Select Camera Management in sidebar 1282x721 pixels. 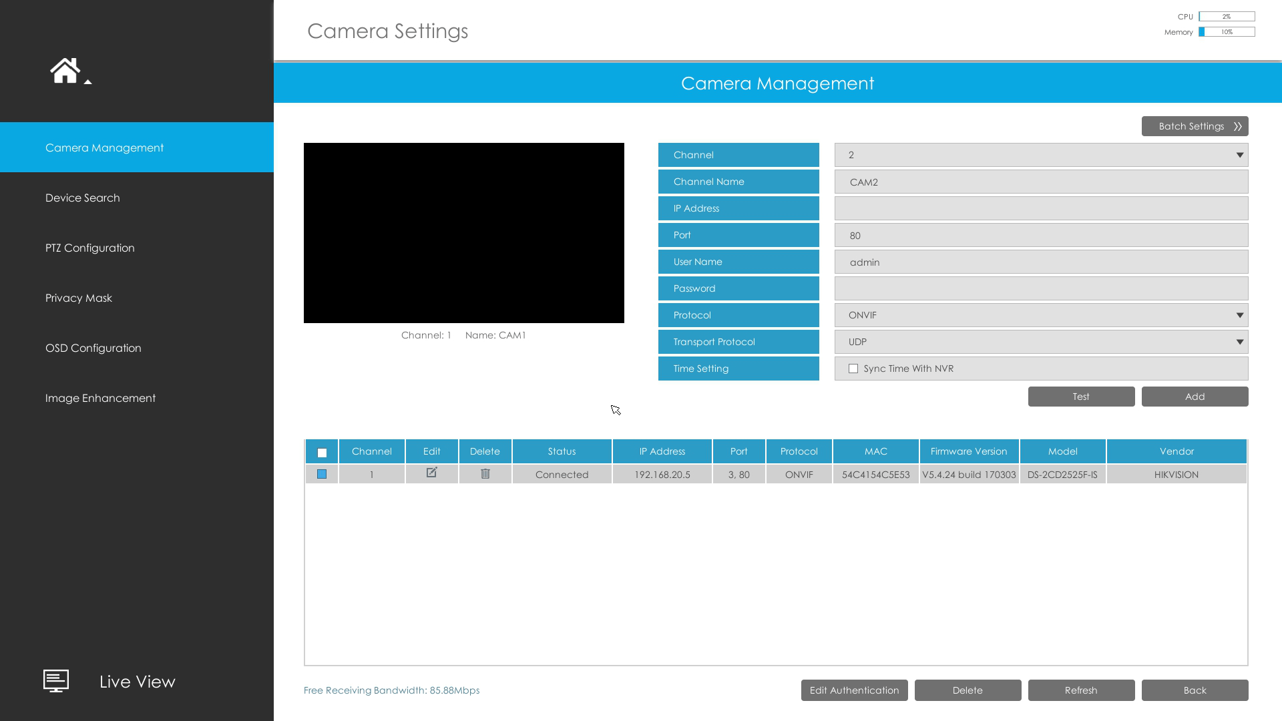pos(137,148)
